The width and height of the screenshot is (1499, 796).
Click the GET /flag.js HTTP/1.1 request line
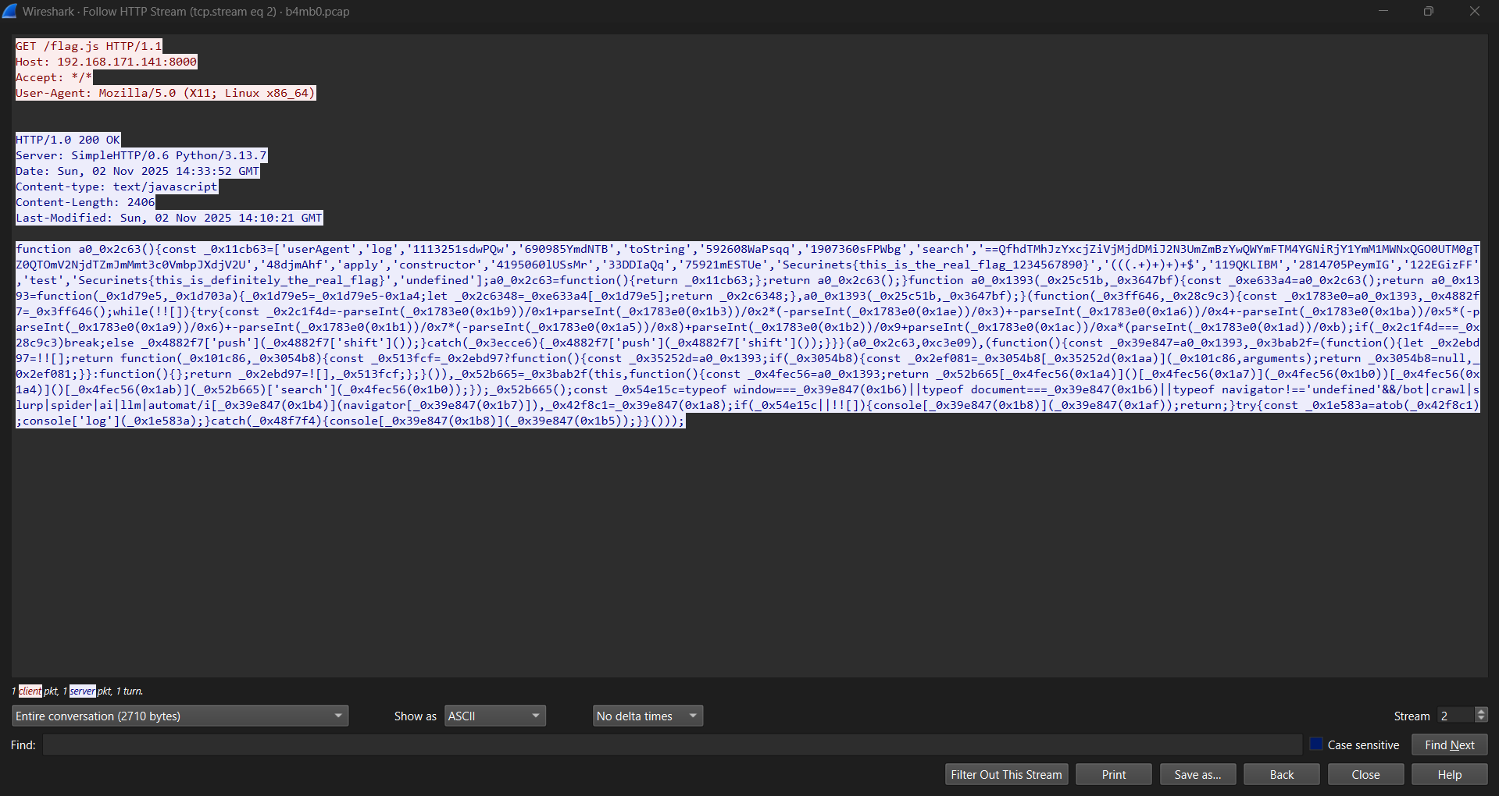[x=88, y=46]
